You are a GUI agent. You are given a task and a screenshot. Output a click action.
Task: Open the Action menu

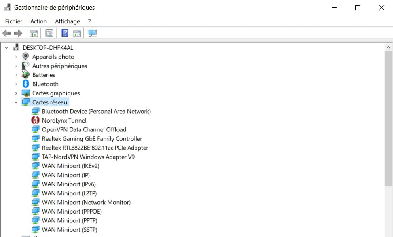point(38,21)
